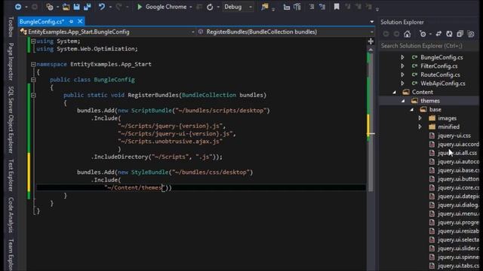Viewport: 483px width, 271px height.
Task: Click the 'StyleBundle' type name in the code
Action: pyautogui.click(x=149, y=172)
